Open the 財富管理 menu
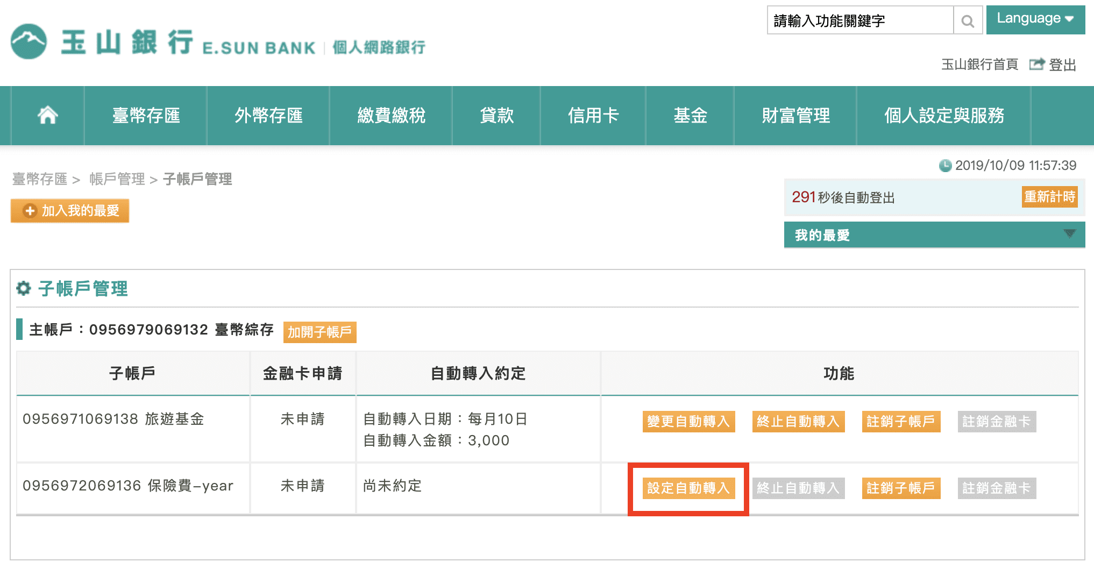 (795, 116)
